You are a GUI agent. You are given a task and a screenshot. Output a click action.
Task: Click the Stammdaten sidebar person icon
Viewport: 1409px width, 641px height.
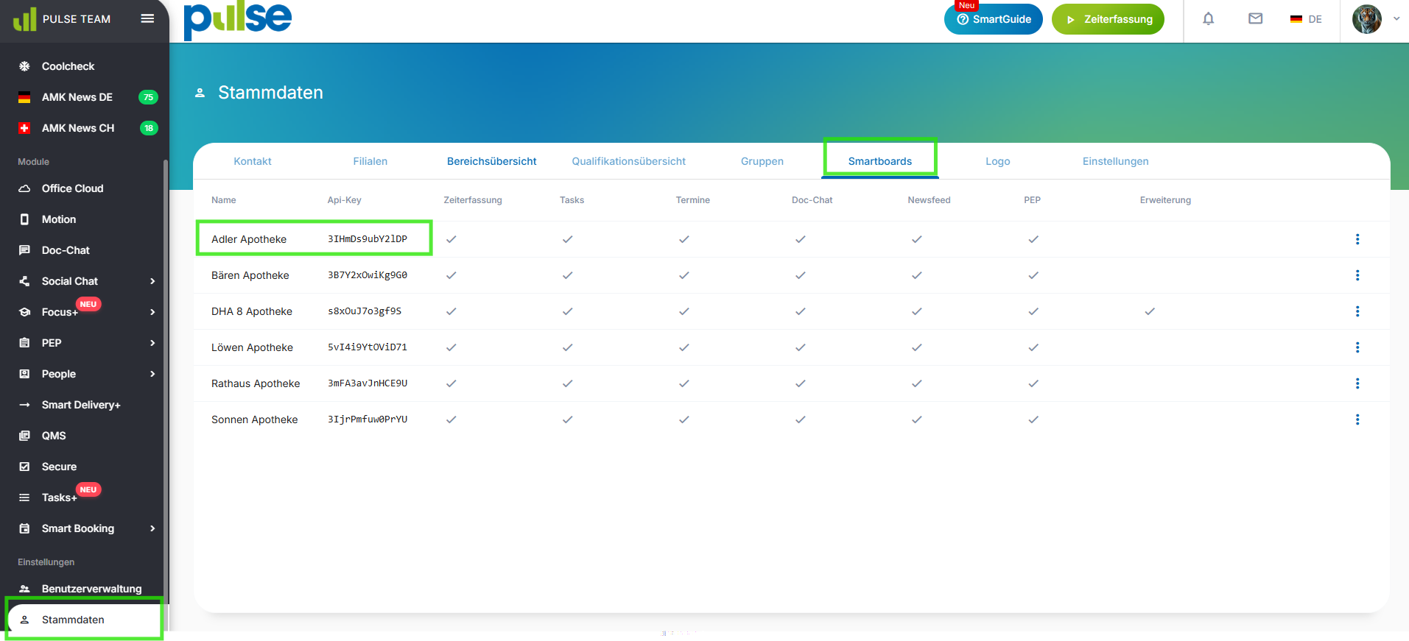(x=24, y=620)
